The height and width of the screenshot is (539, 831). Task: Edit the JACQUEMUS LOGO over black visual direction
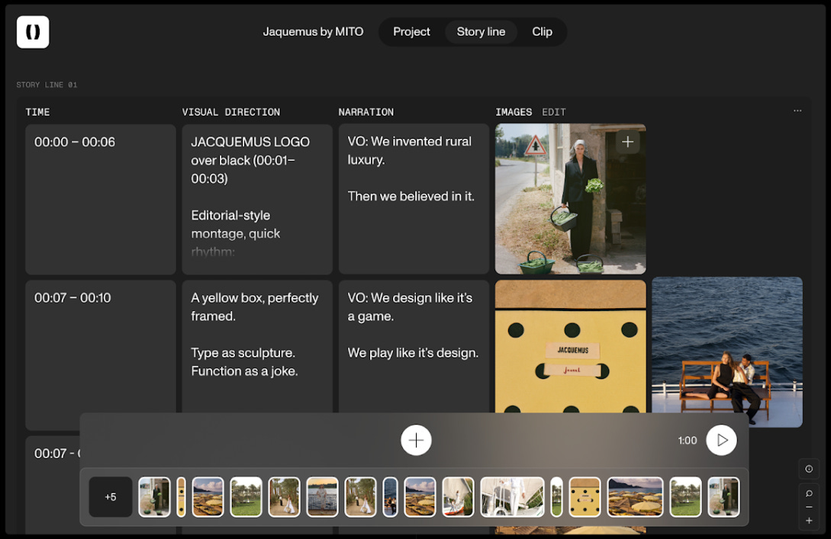[257, 200]
